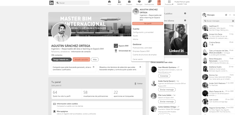Select Publicaciones y actividad menu item
Screen dimensions: 235x115
142,48
